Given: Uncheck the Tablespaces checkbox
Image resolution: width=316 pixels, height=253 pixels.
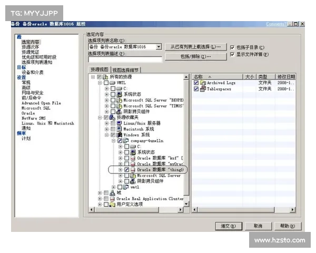Looking at the screenshot, I should coord(196,89).
